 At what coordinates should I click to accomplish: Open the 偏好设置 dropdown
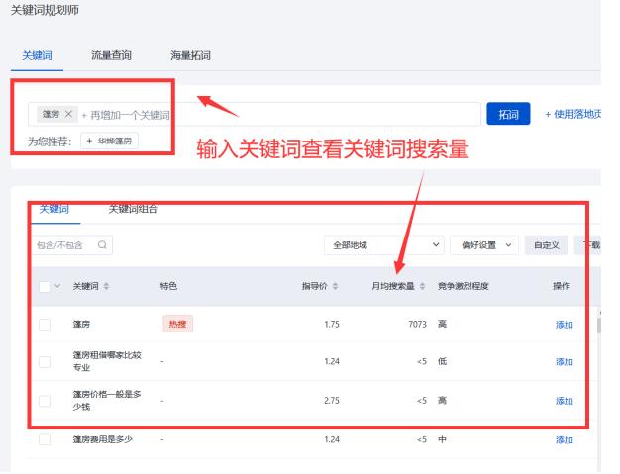484,245
